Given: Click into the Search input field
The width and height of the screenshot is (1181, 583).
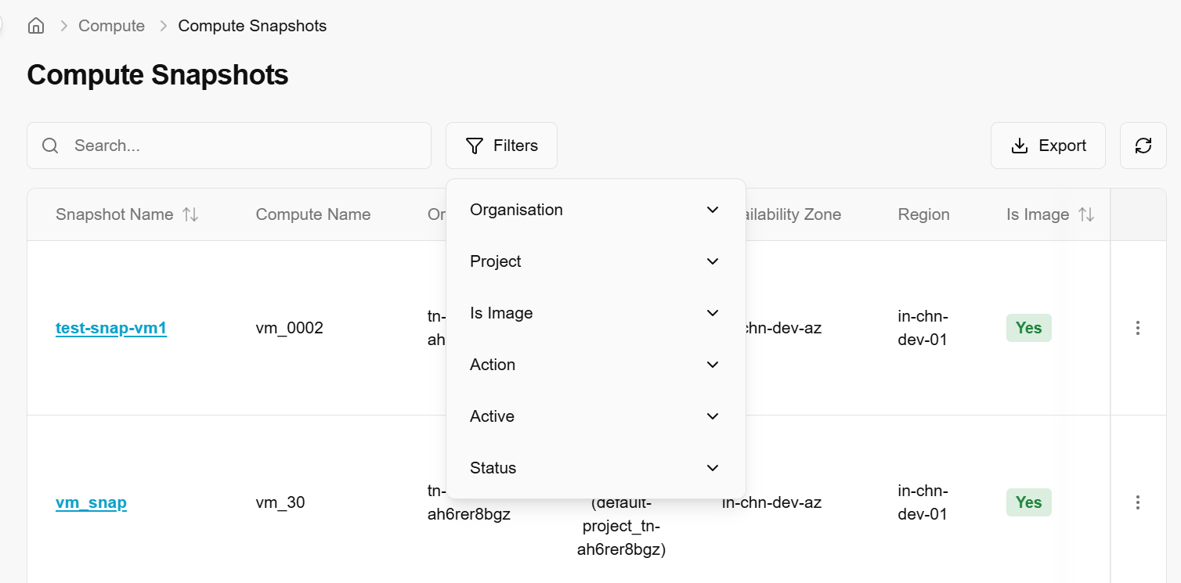Looking at the screenshot, I should tap(243, 146).
